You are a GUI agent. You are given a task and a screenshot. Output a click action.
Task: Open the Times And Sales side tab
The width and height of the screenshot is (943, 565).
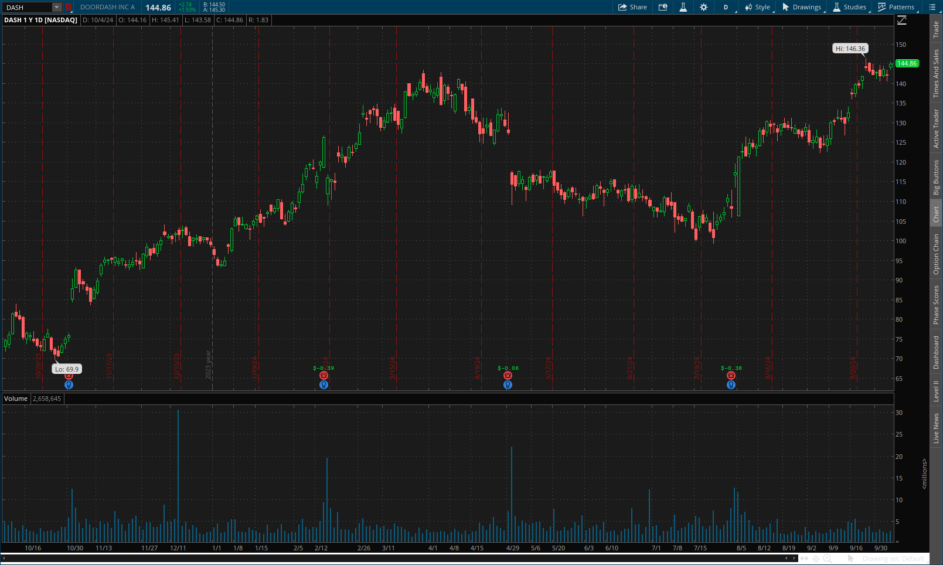click(936, 73)
